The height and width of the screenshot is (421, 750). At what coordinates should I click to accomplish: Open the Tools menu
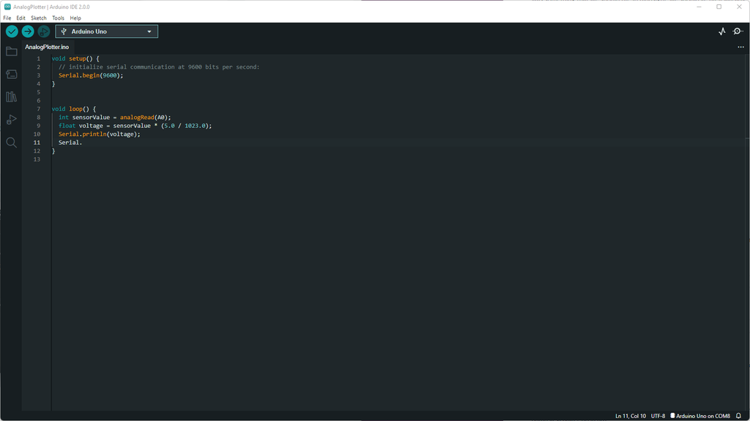(x=58, y=18)
